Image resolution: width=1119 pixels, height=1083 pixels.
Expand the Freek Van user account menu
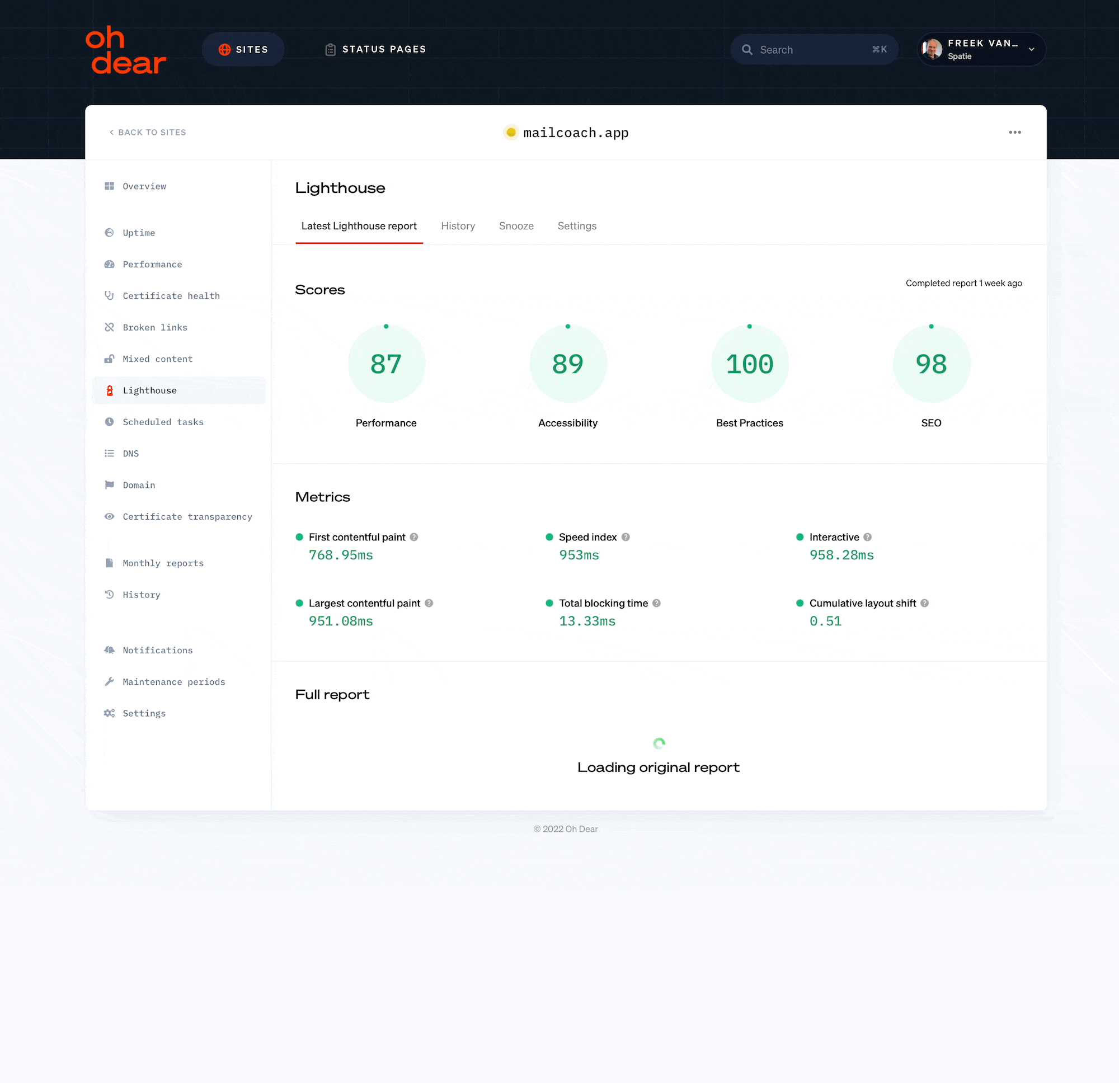click(x=981, y=49)
